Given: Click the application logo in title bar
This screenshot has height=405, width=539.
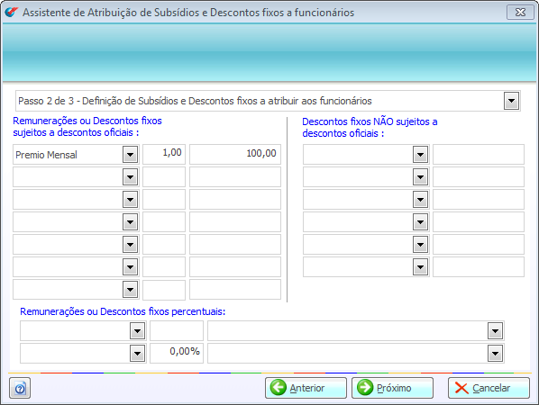Looking at the screenshot, I should tap(11, 13).
